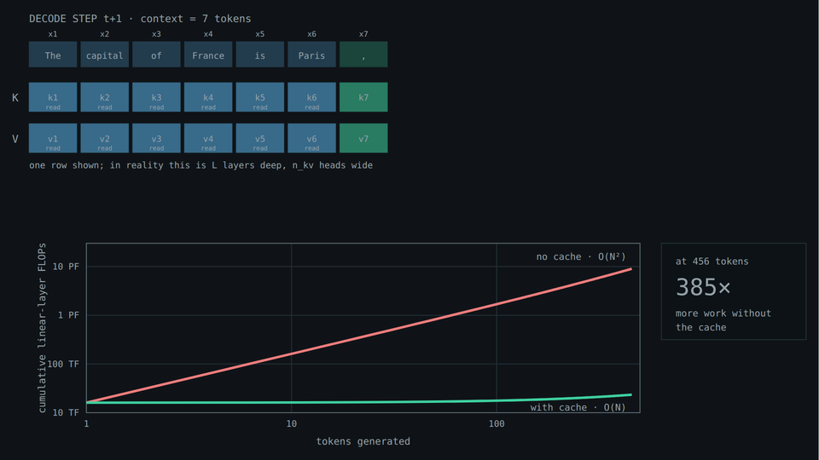Select the k4 key cache cell

[208, 97]
